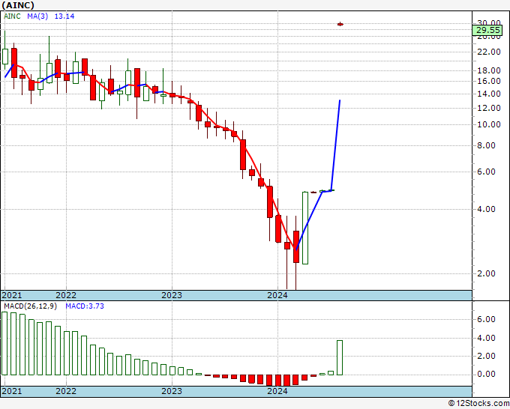This screenshot has width=510, height=409.
Task: Click the tall green candle in 2024
Action: pyautogui.click(x=305, y=228)
